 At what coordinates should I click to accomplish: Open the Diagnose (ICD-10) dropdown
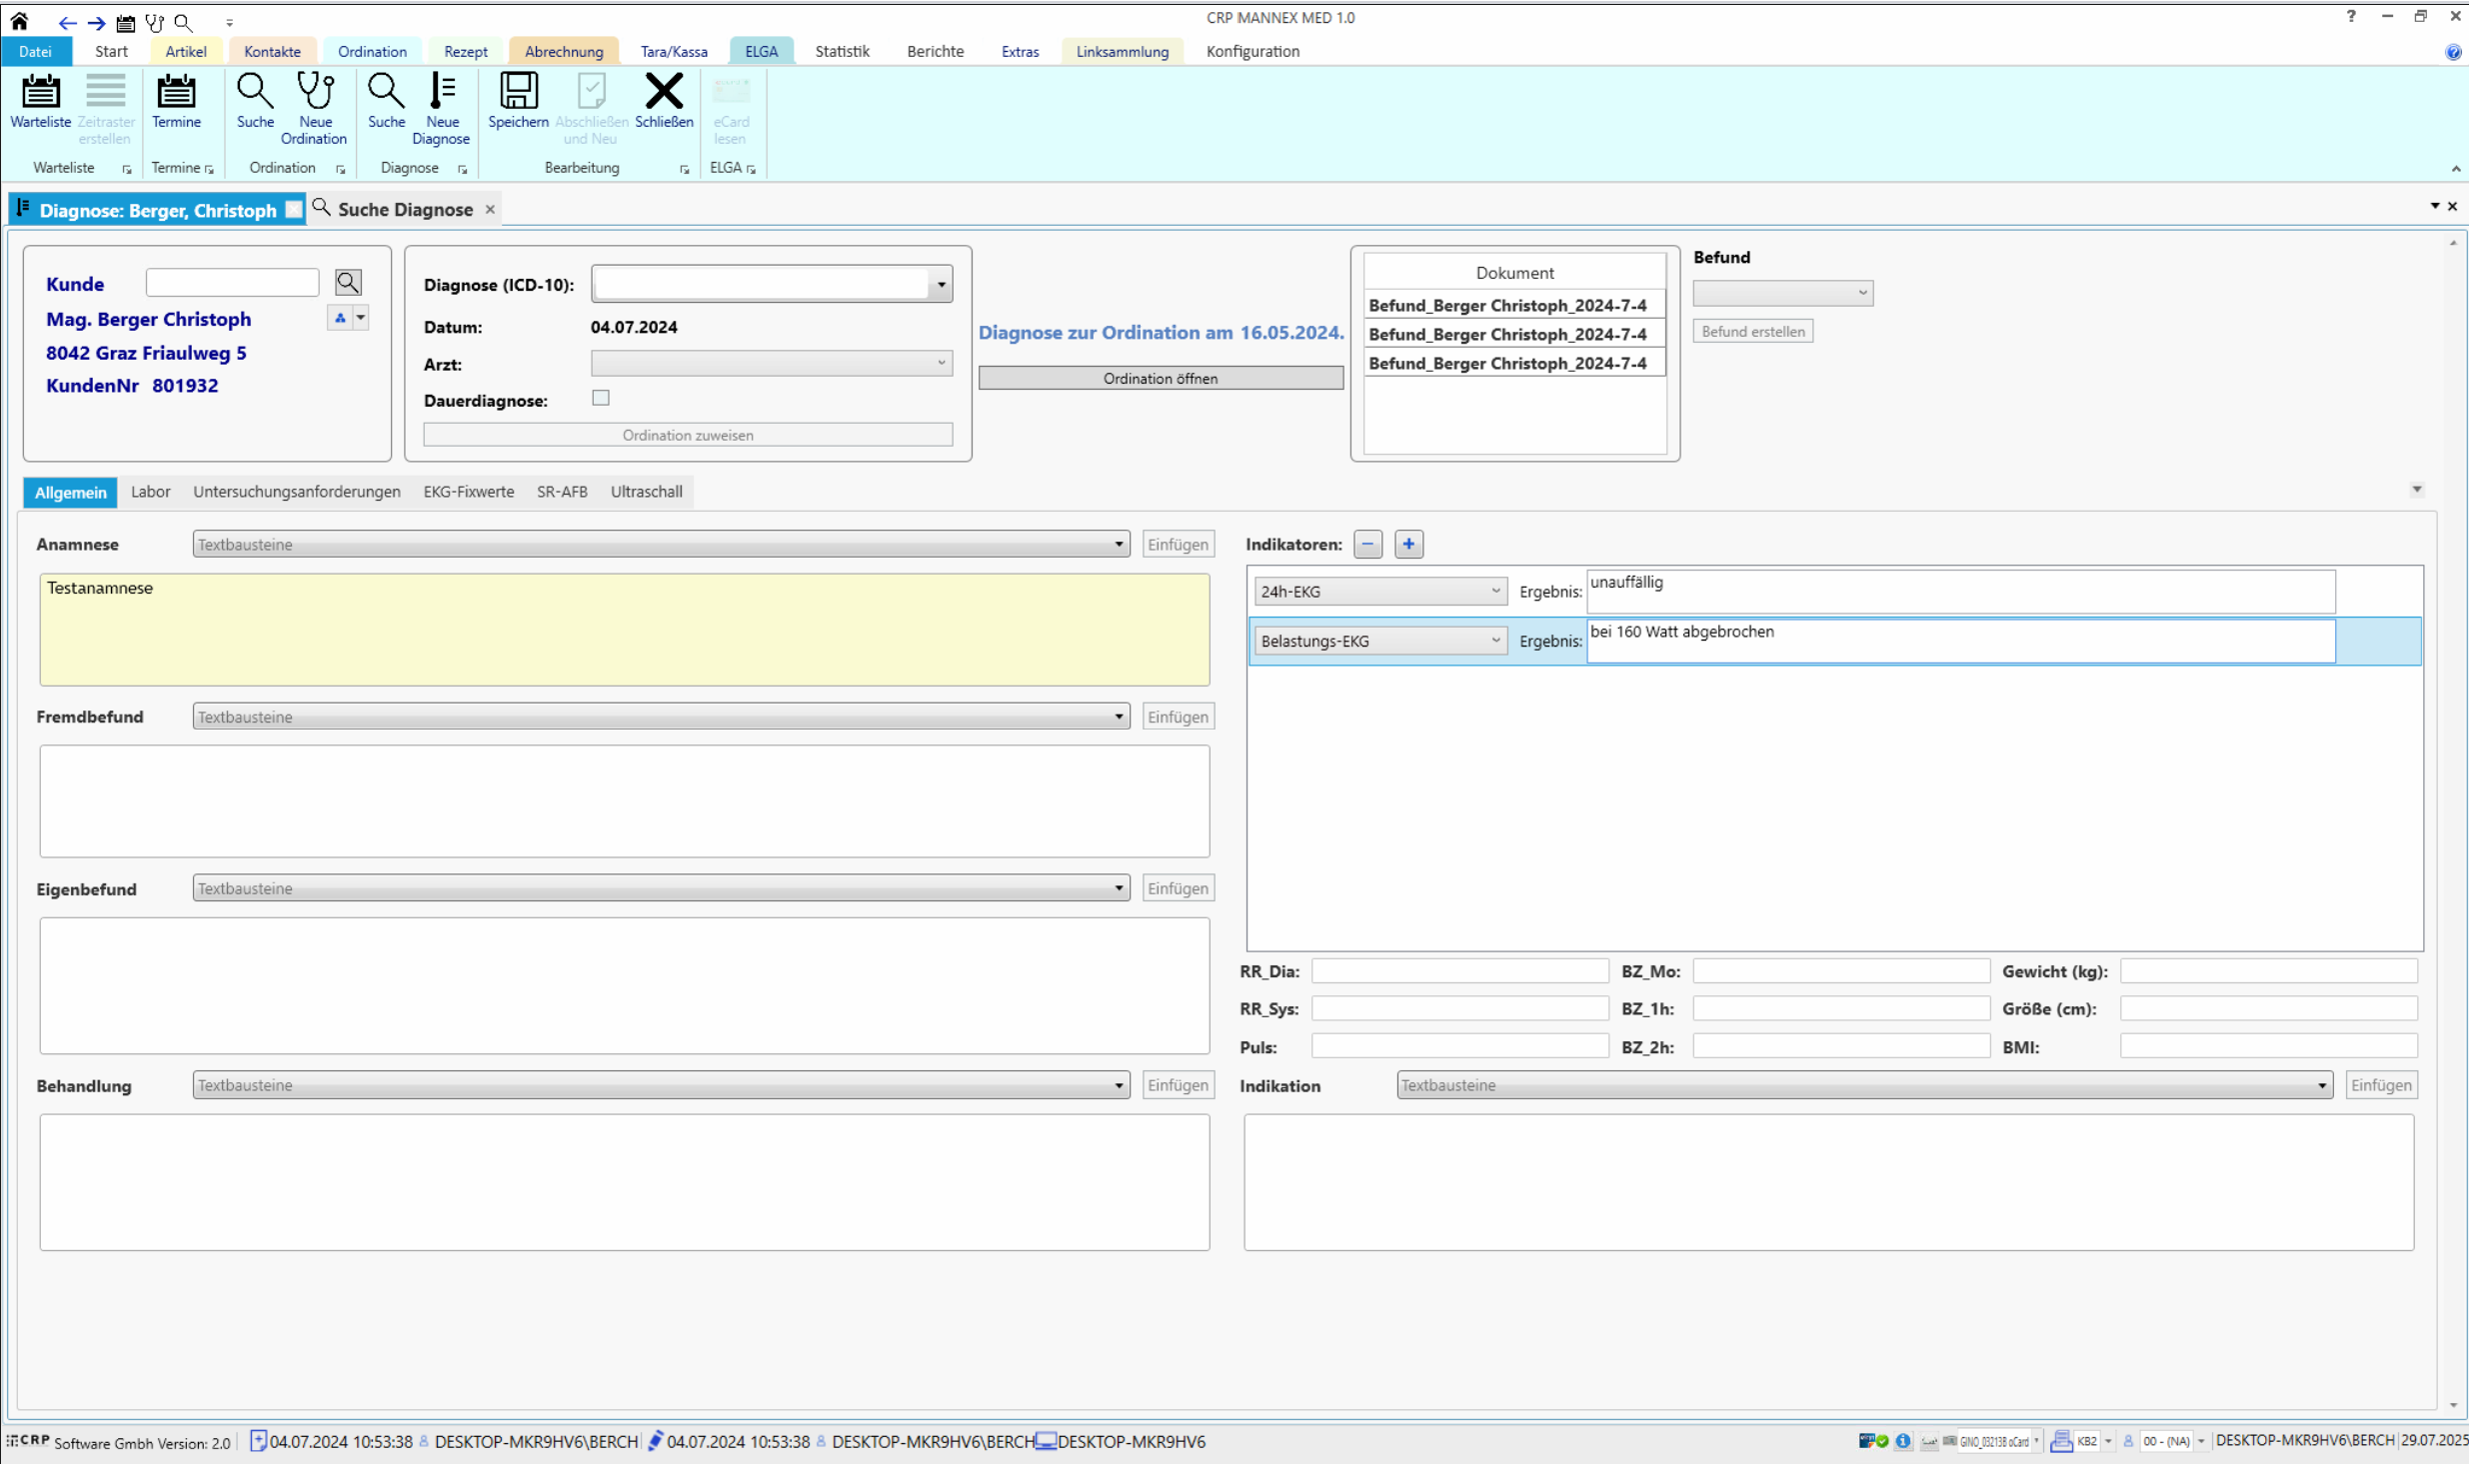coord(941,285)
